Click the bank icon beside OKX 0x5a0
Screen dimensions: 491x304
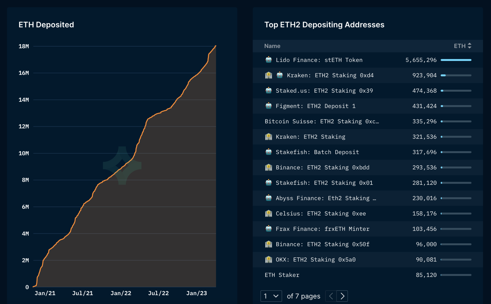[268, 259]
